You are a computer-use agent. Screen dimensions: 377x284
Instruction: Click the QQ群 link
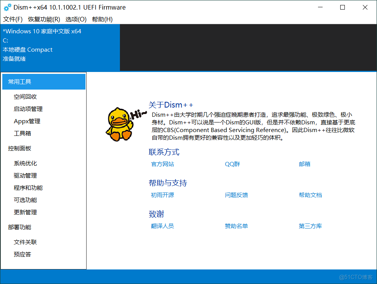tap(232, 164)
